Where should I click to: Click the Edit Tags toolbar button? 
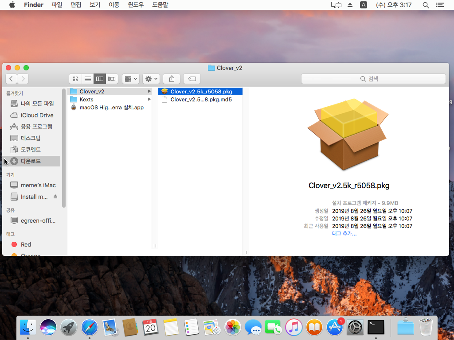[192, 79]
